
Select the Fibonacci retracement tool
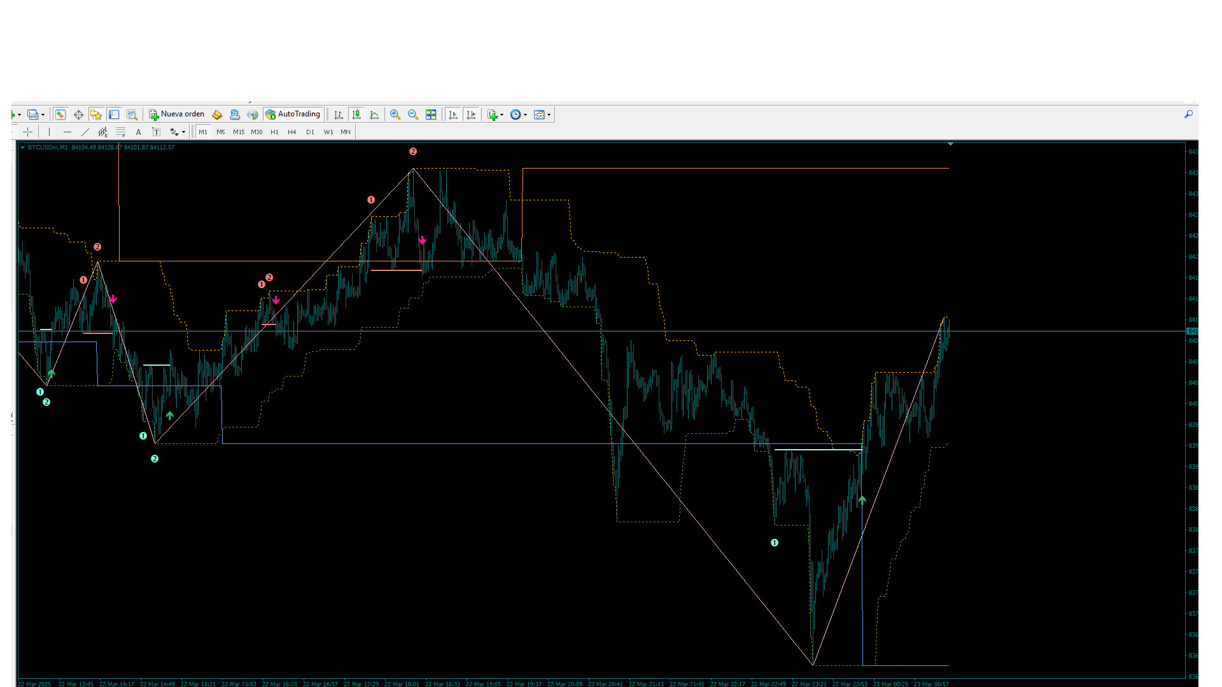120,132
